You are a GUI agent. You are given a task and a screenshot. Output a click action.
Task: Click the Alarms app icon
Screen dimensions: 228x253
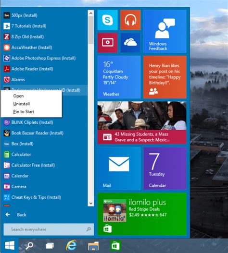(x=7, y=80)
